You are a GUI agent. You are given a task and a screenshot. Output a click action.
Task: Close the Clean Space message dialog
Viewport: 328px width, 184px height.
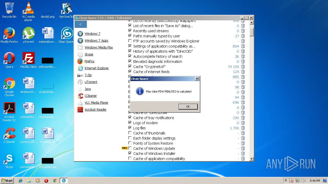coord(197,79)
